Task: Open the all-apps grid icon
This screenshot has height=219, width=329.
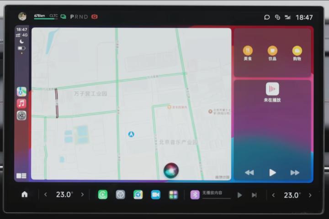Action: (x=173, y=195)
